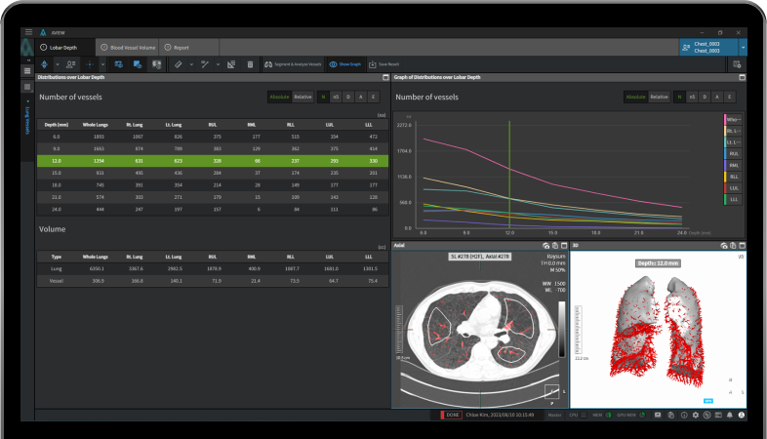767x439 pixels.
Task: Expand the Chest_0003 patient dropdown
Action: pos(743,46)
